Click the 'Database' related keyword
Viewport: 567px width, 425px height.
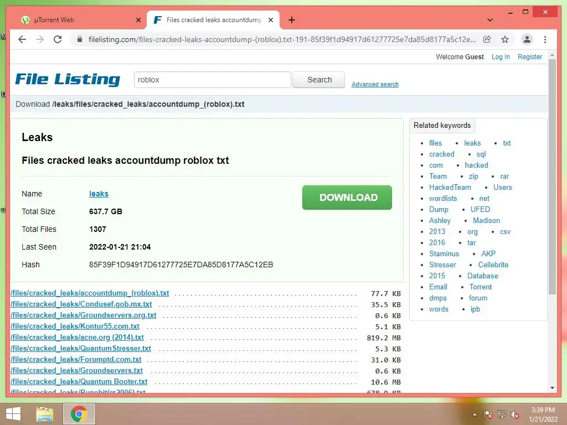482,276
